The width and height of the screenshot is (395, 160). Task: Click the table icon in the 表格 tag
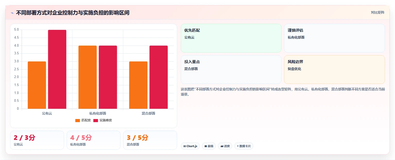coord(206,146)
